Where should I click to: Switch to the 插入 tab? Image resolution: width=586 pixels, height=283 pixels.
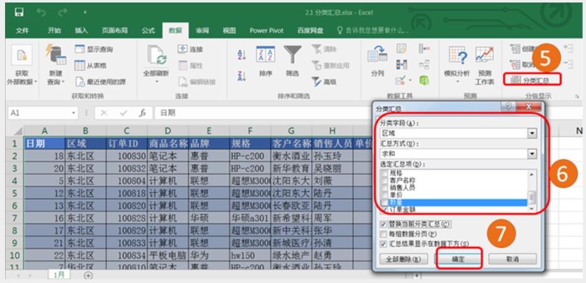pyautogui.click(x=81, y=31)
